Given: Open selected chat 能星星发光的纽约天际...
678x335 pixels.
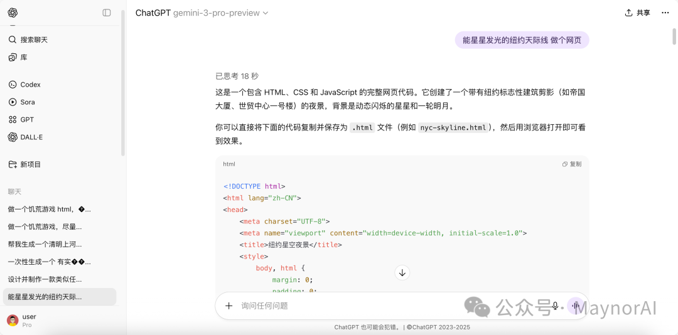Looking at the screenshot, I should click(x=59, y=297).
